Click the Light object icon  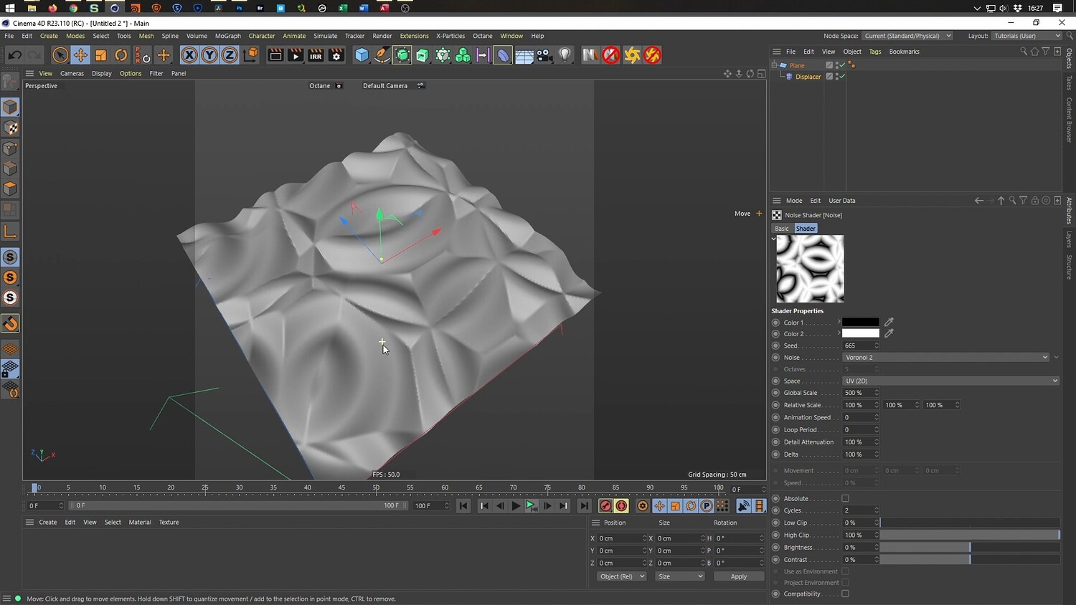click(565, 55)
